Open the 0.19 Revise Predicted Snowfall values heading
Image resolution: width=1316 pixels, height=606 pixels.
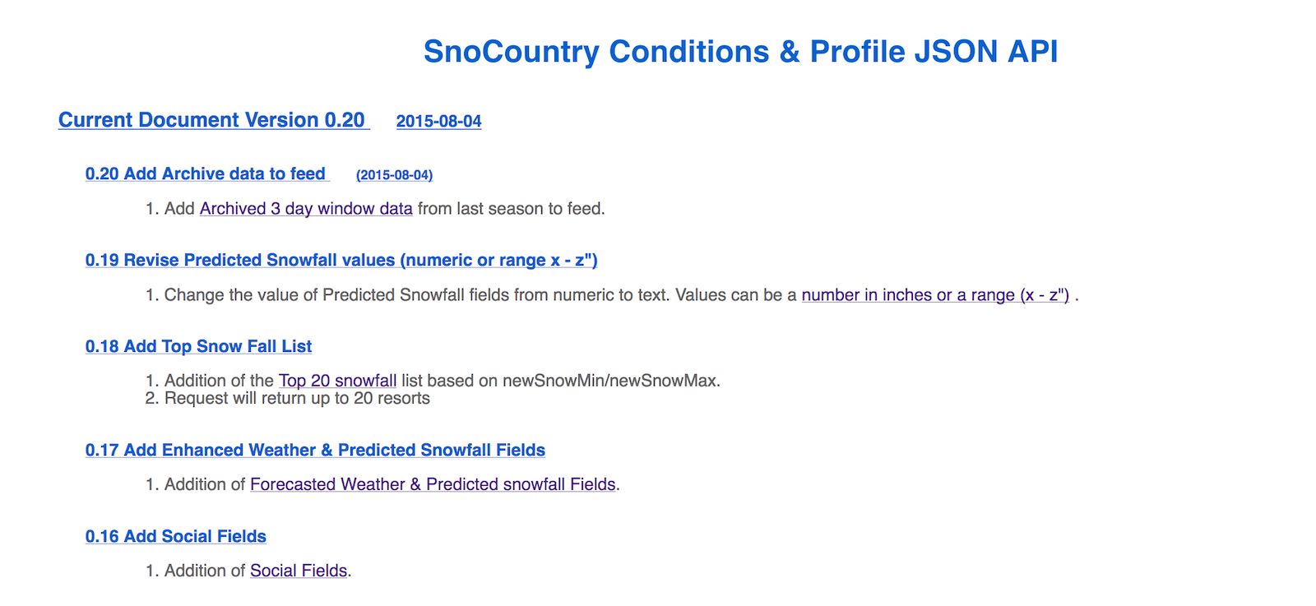coord(341,261)
